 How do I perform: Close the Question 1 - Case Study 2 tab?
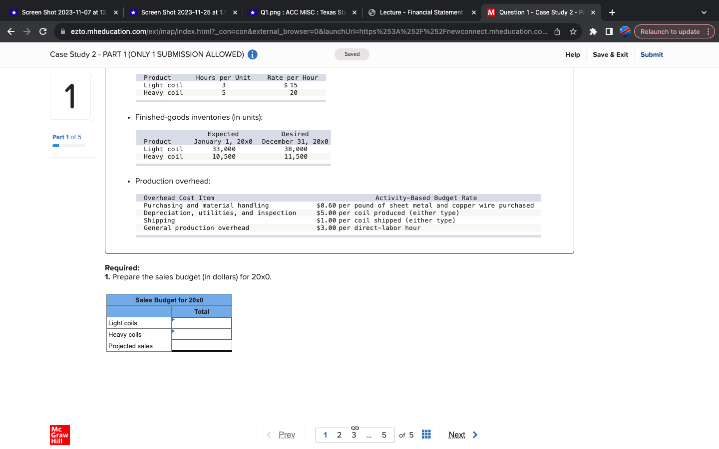coord(593,12)
